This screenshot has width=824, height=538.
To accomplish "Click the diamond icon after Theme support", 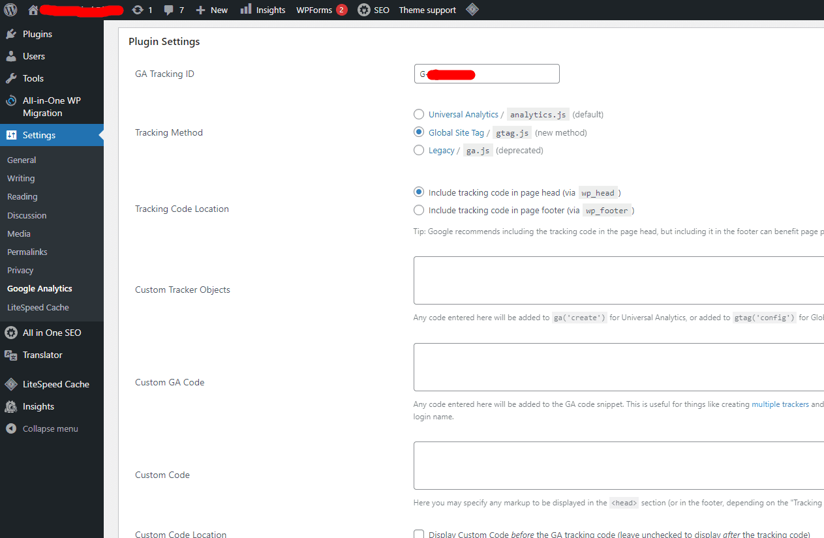I will [x=472, y=10].
